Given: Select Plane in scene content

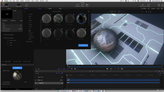Looking at the screenshot, I should [11, 45].
